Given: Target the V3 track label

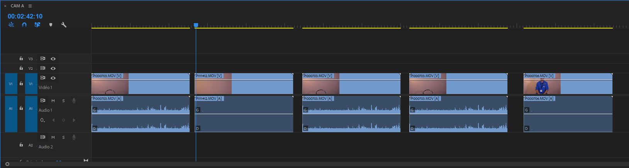Looking at the screenshot, I should [31, 59].
